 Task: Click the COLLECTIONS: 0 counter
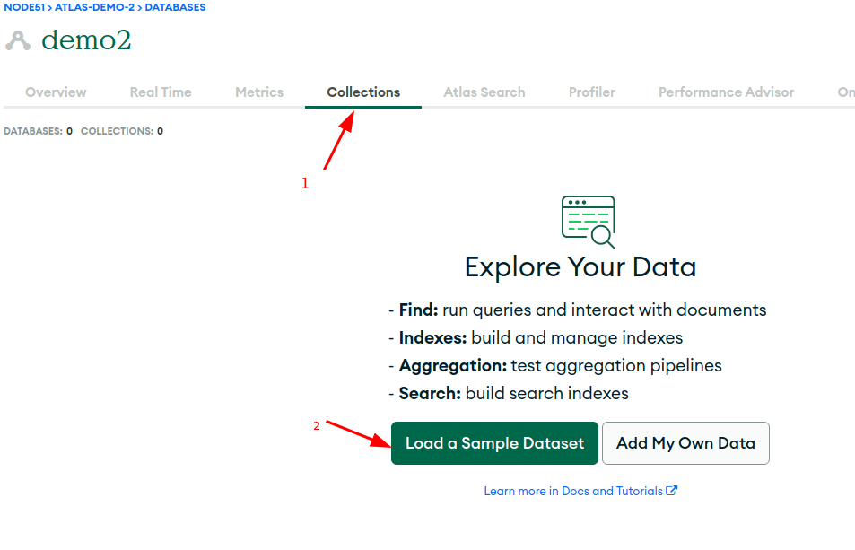click(122, 131)
